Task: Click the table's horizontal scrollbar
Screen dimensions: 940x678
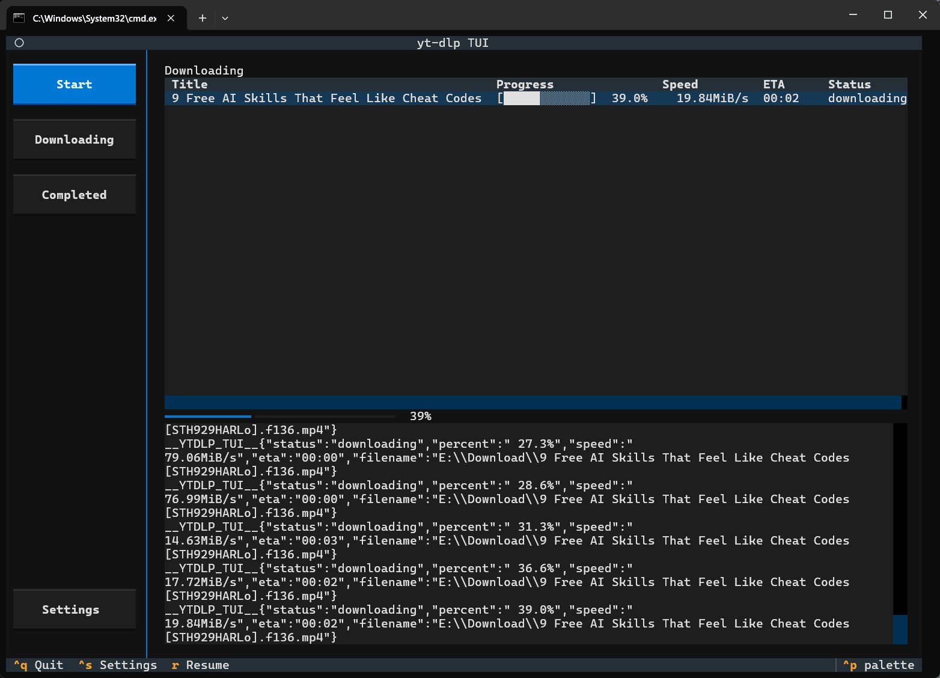Action: (533, 402)
